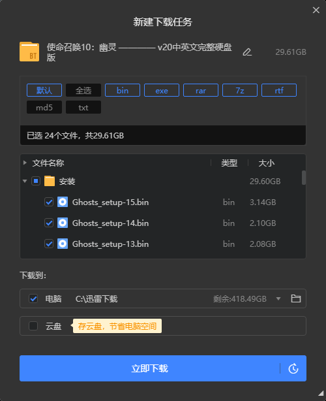Toggle the exe file type filter
This screenshot has width=326, height=401.
(162, 90)
